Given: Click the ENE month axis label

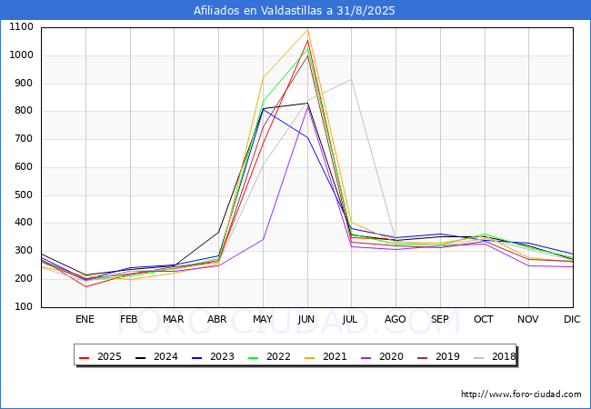Looking at the screenshot, I should point(85,319).
